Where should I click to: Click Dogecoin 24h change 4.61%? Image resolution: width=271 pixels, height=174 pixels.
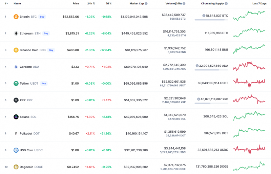click(x=90, y=167)
